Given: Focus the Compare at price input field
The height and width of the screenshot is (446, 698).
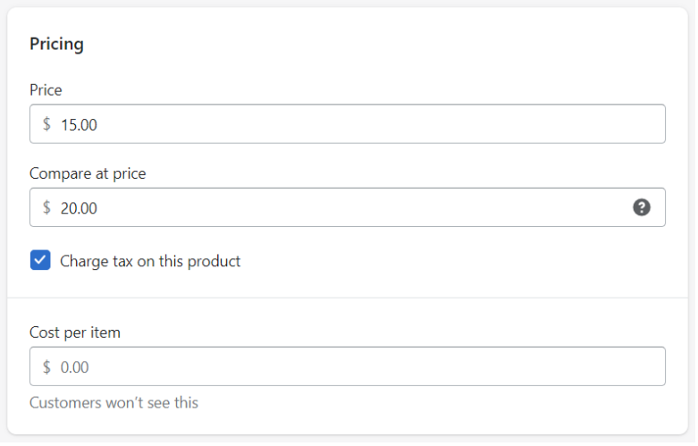Looking at the screenshot, I should [349, 208].
